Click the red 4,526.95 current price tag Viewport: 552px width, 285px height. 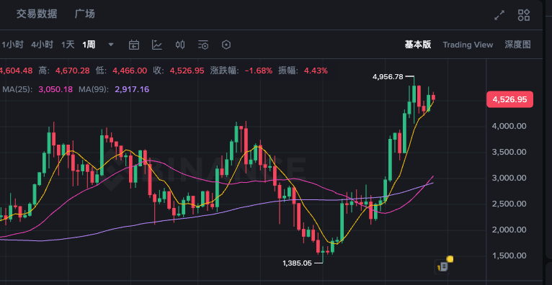[x=509, y=99]
